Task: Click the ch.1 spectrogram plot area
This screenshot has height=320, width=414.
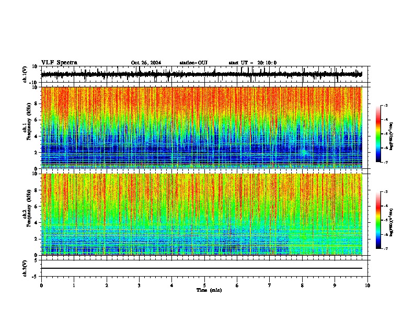Action: pos(202,128)
